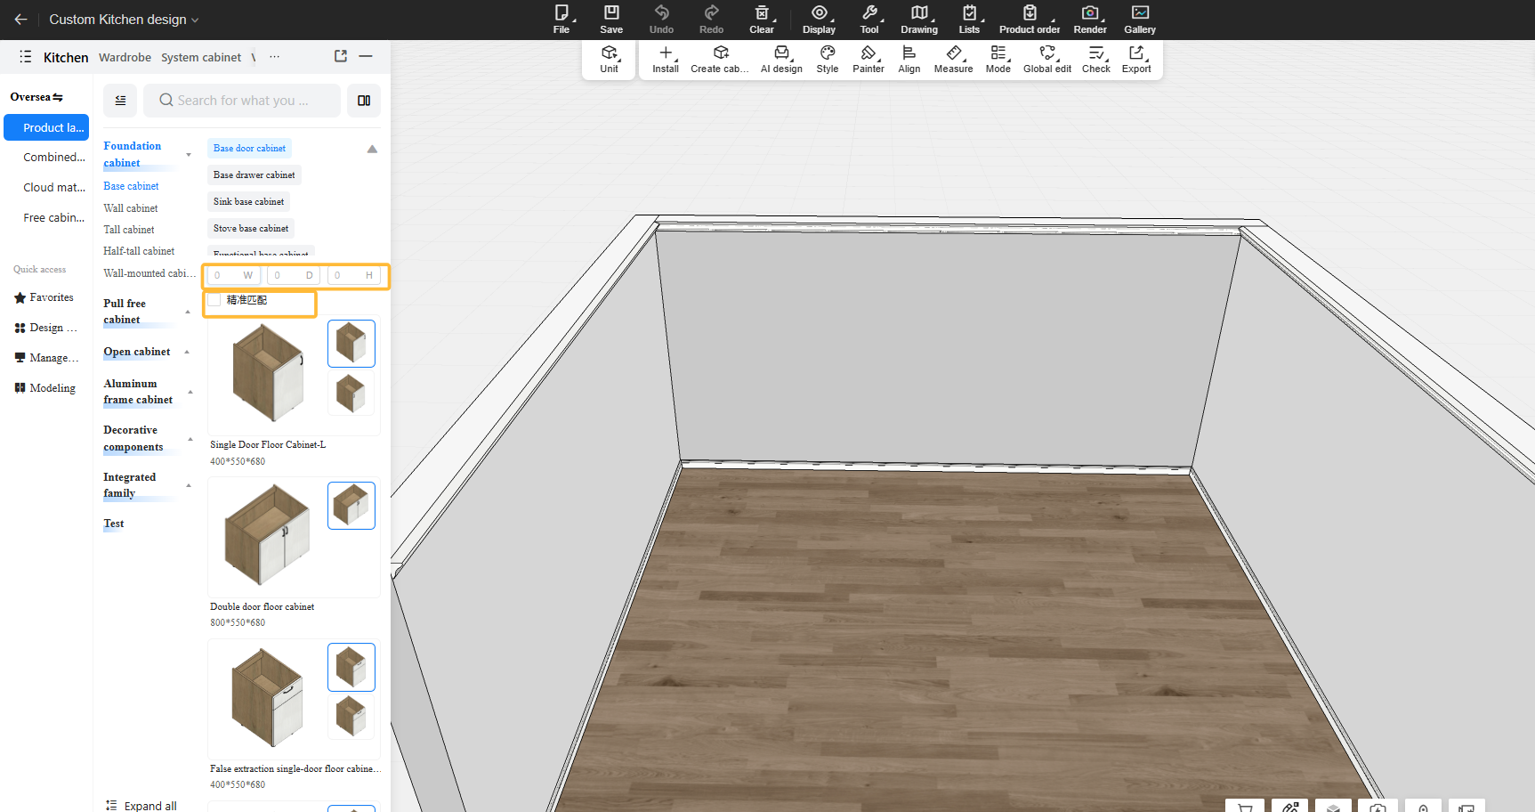Open the Modeling quick access
Screen dimensions: 1535x812
pos(44,388)
